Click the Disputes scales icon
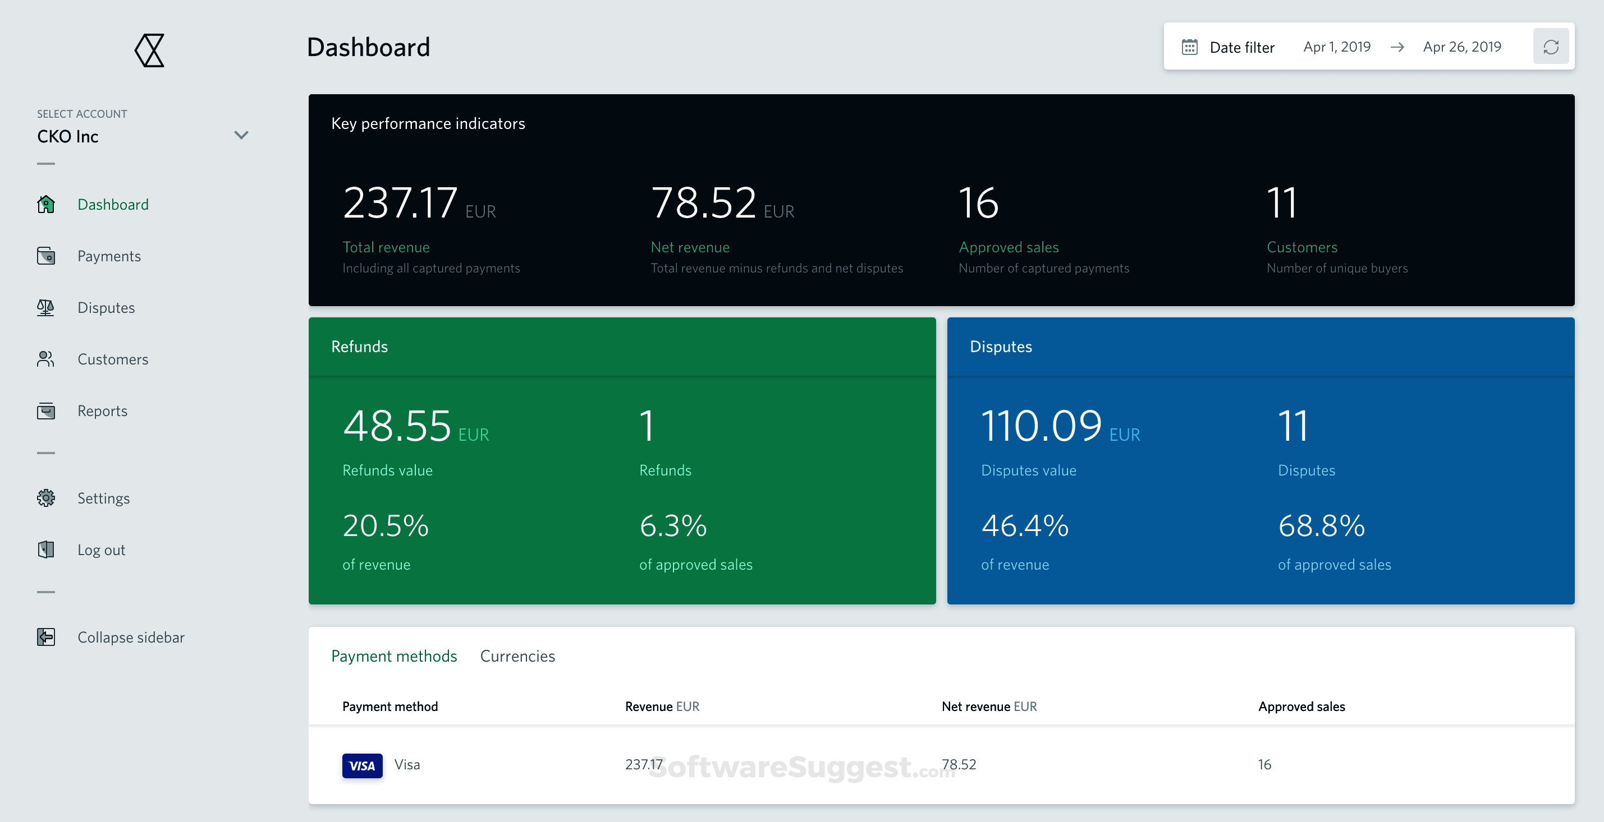This screenshot has width=1604, height=822. pyautogui.click(x=46, y=307)
